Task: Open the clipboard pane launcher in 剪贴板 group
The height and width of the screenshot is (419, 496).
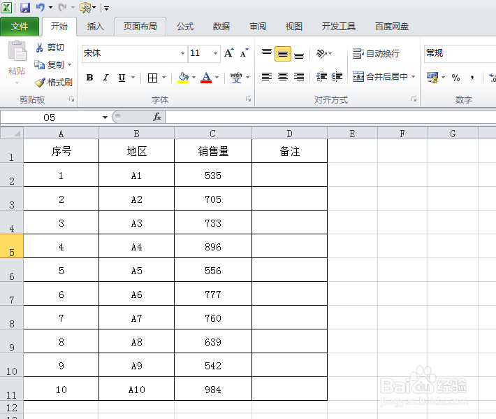Action: pos(72,99)
